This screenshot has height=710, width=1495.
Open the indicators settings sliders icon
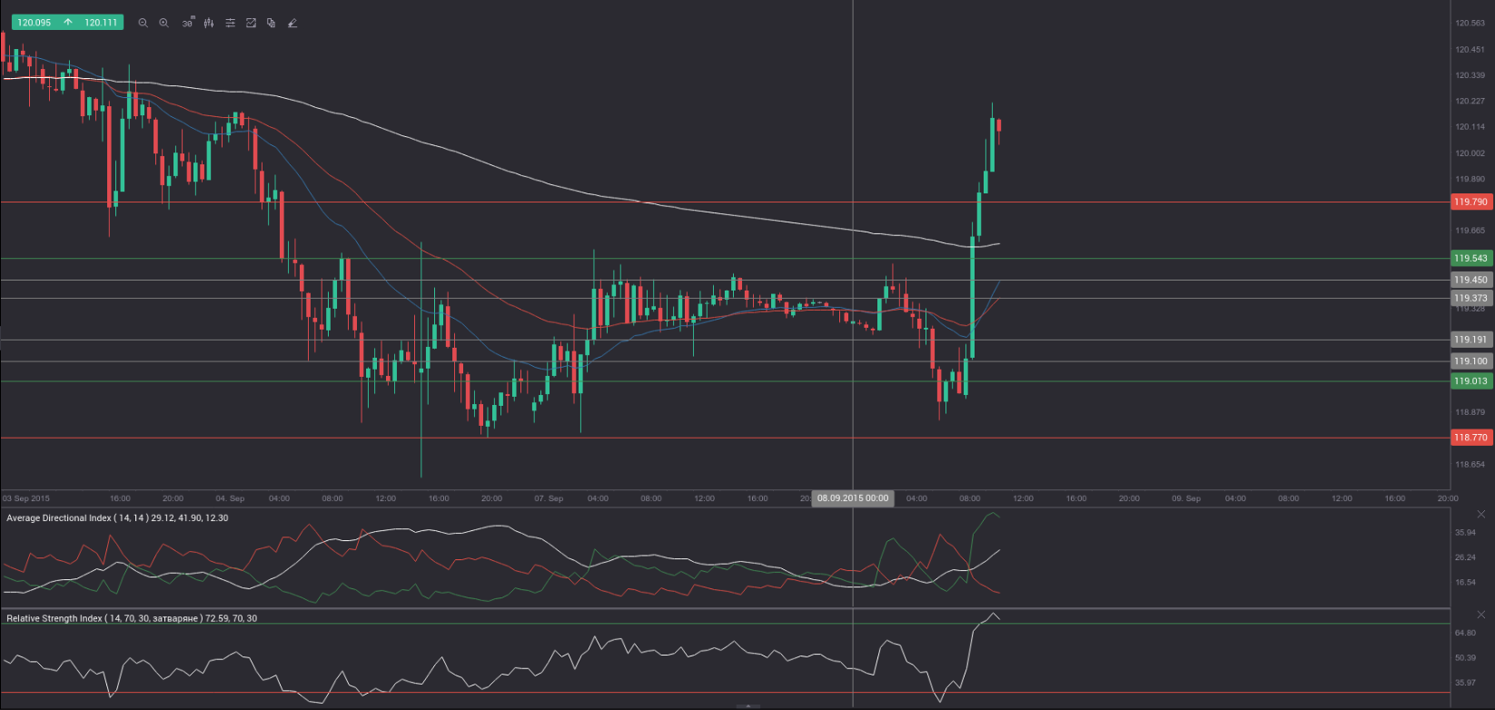click(x=231, y=23)
